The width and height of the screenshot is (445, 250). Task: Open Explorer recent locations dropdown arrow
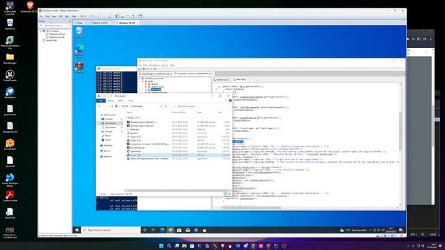click(x=108, y=106)
